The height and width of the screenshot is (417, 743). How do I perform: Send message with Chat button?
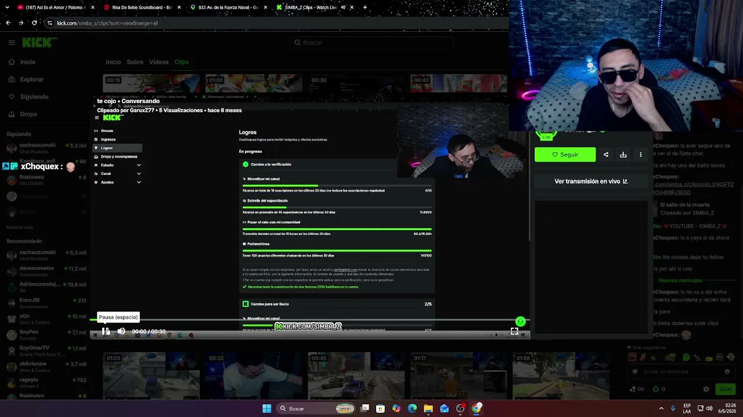[725, 389]
